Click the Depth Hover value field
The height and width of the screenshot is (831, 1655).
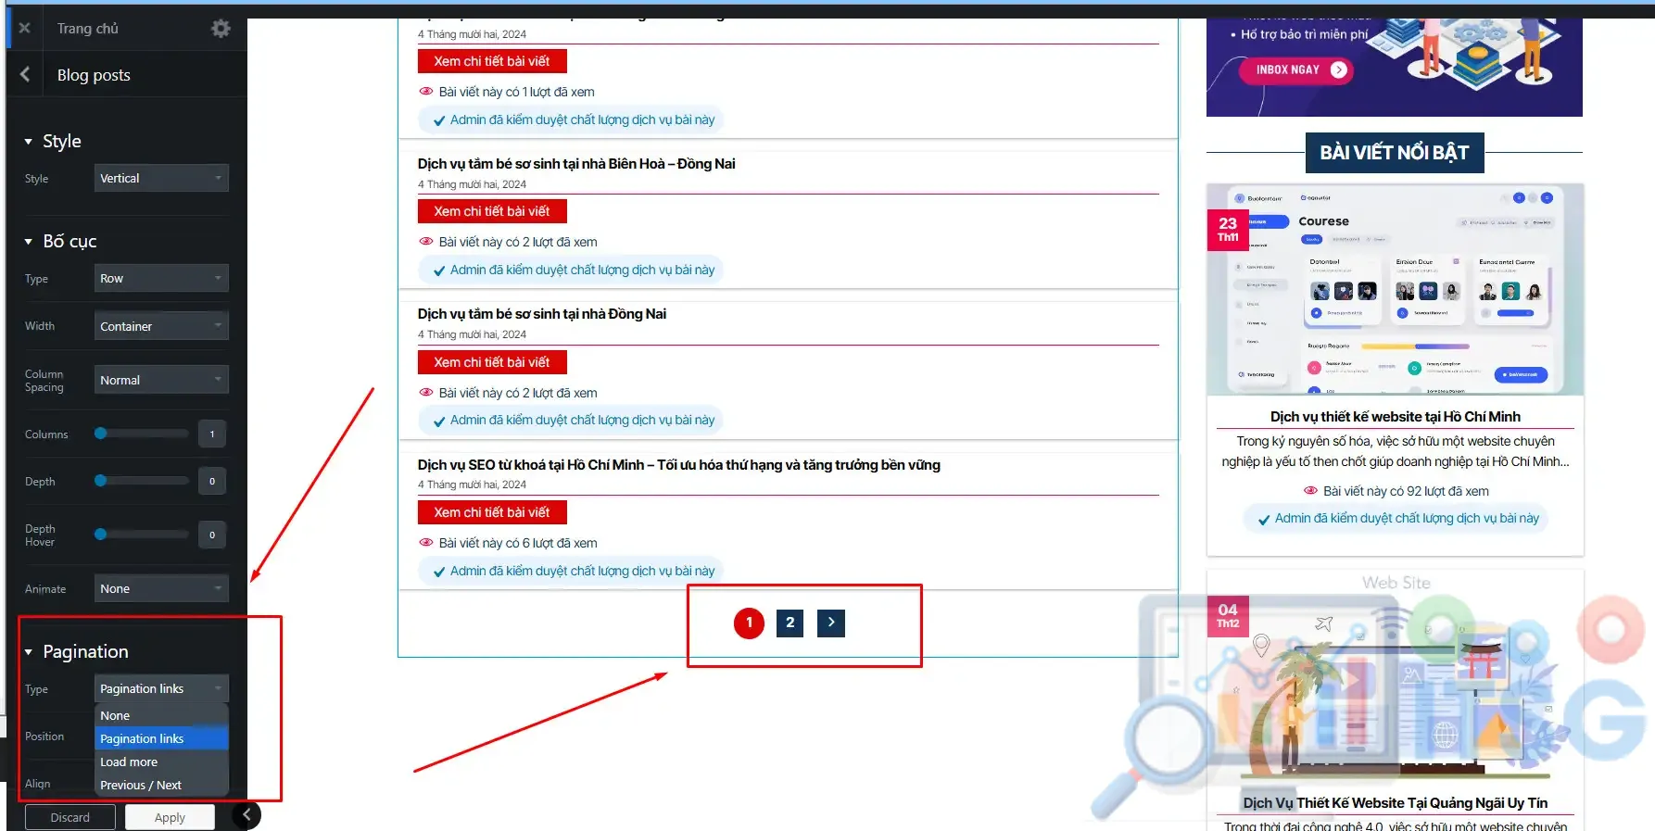[212, 535]
